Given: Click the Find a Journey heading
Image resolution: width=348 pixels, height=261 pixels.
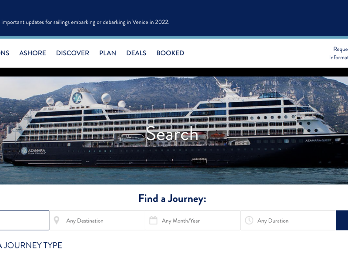Looking at the screenshot, I should tap(172, 199).
